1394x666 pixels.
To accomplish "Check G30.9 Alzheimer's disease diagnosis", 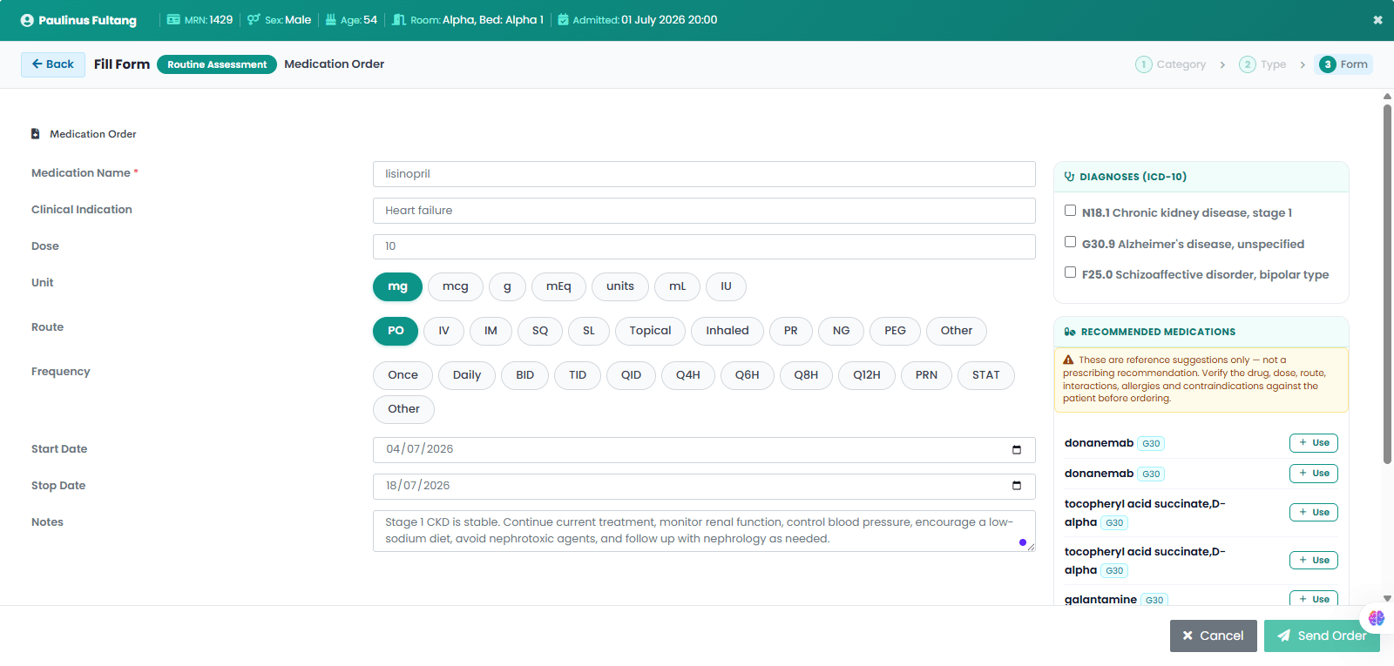I will [x=1070, y=242].
